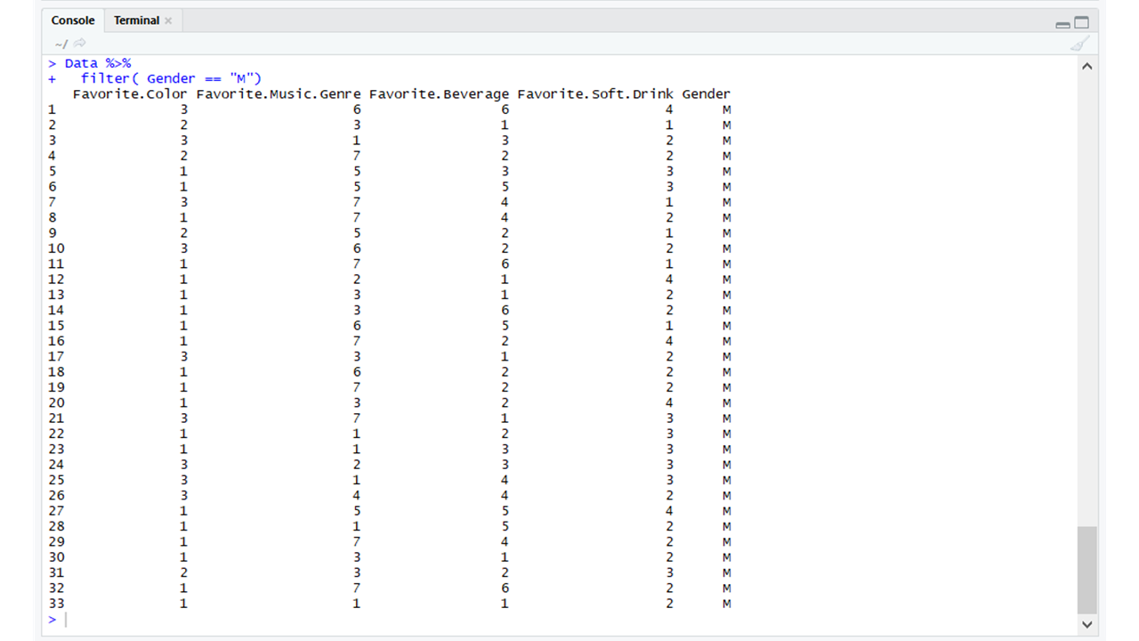Click row number 1 in the output
Image resolution: width=1139 pixels, height=641 pixels.
(52, 110)
